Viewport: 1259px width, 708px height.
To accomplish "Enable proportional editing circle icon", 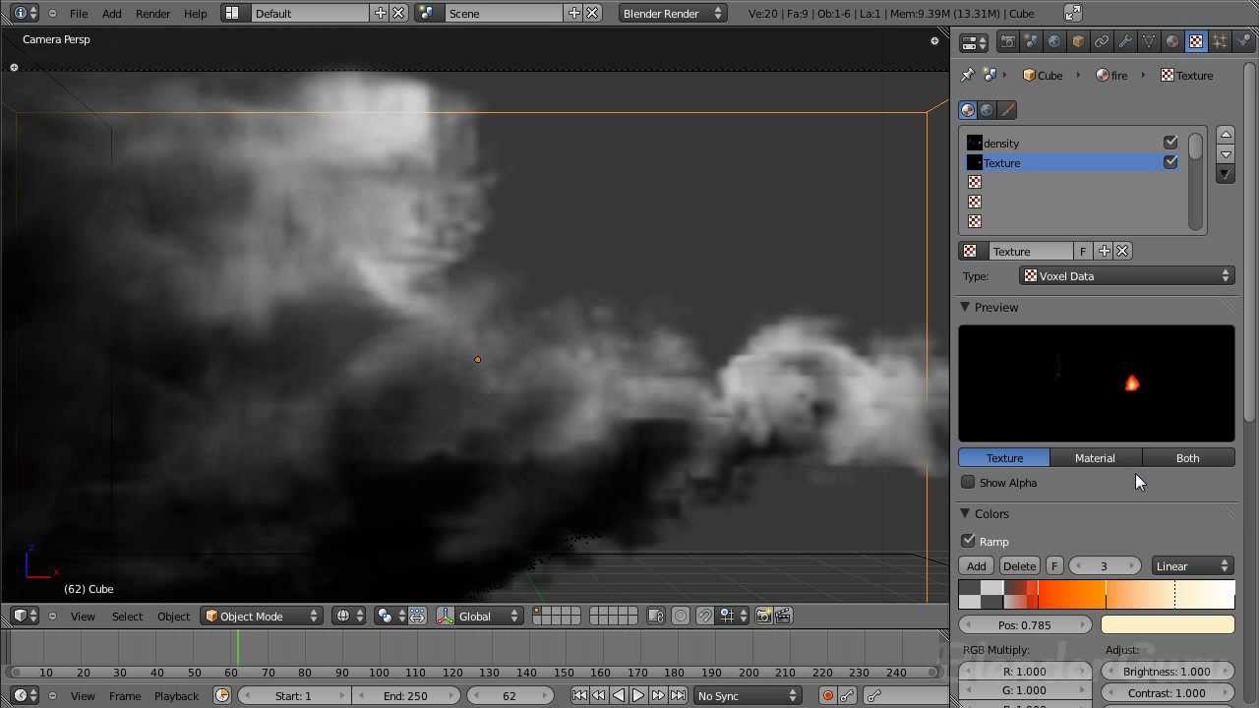I will (x=681, y=617).
